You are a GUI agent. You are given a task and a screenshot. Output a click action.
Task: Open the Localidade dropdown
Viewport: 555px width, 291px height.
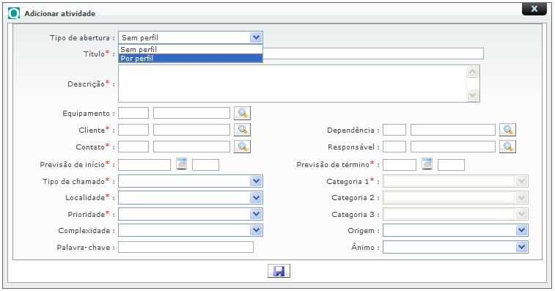click(191, 197)
